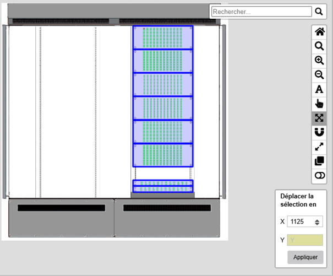The height and width of the screenshot is (276, 333).
Task: Zoom in with the plus magnifier
Action: (x=319, y=61)
